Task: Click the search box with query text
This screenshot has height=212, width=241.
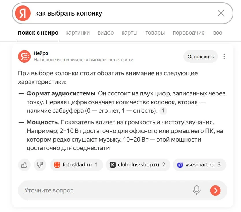Action: pyautogui.click(x=121, y=13)
